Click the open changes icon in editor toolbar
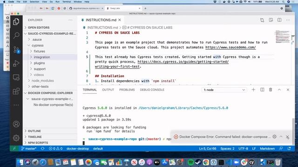This screenshot has width=298, height=167. (x=262, y=20)
